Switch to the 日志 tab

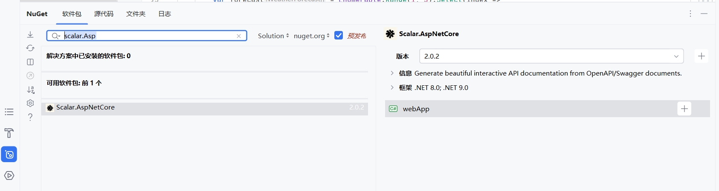[165, 14]
